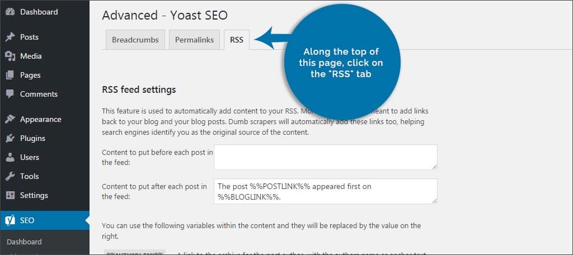Image resolution: width=573 pixels, height=255 pixels.
Task: Go to Plugins menu label
Action: (32, 139)
